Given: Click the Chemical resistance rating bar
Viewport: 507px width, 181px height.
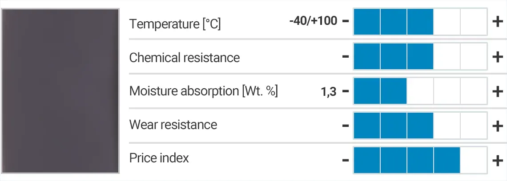Looking at the screenshot, I should [x=420, y=56].
